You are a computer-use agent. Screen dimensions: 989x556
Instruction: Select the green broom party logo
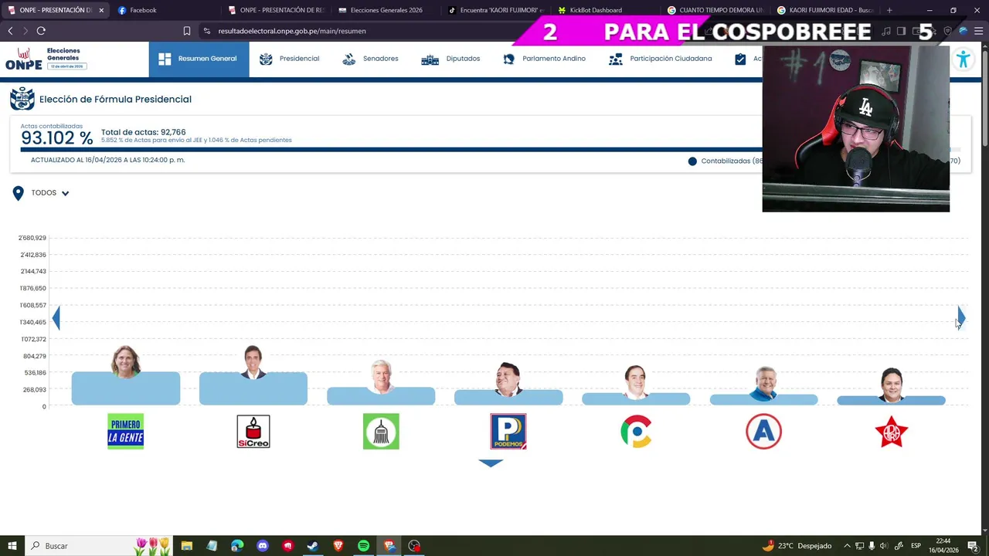[381, 431]
